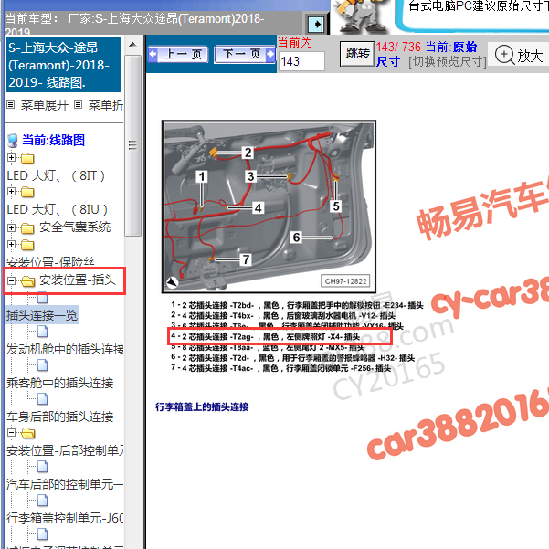Click the page number field showing 143
549x549 pixels.
(301, 61)
